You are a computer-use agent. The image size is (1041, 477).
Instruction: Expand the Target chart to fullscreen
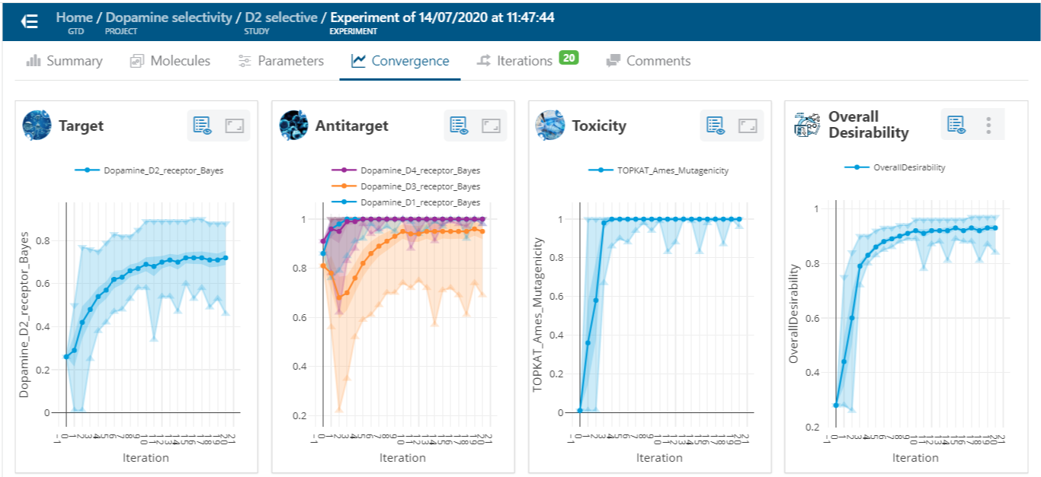tap(234, 126)
